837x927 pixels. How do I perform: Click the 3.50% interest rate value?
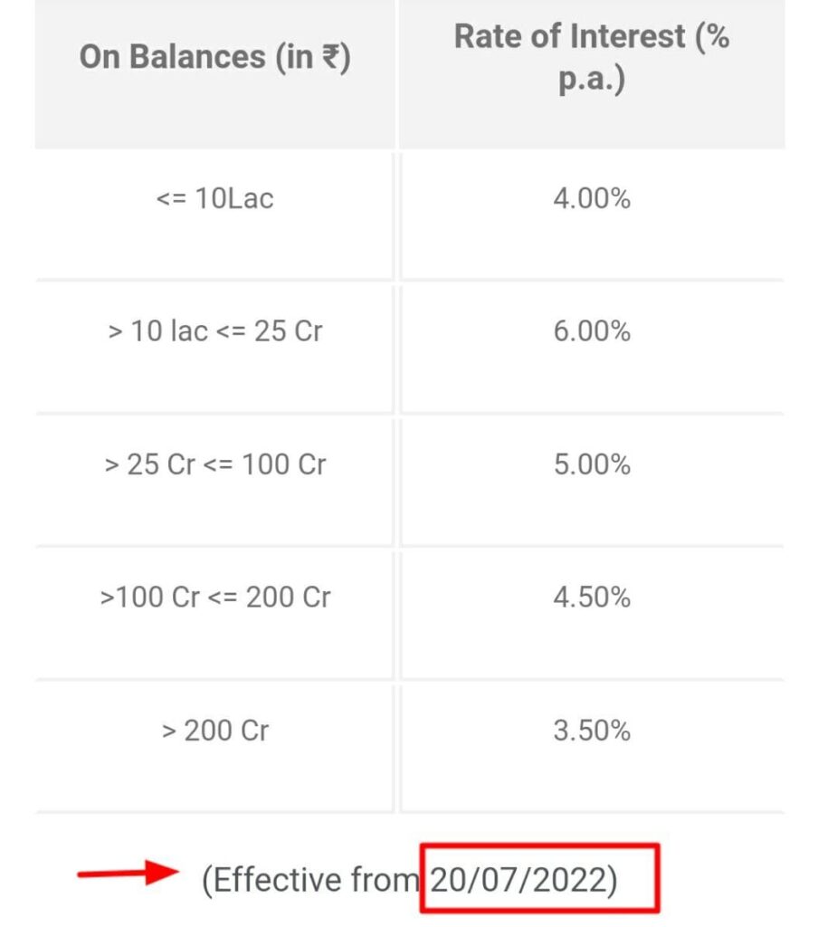tap(592, 731)
